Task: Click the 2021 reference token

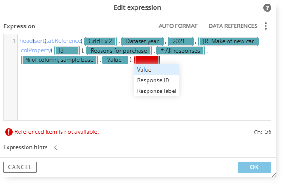Action: (x=181, y=41)
